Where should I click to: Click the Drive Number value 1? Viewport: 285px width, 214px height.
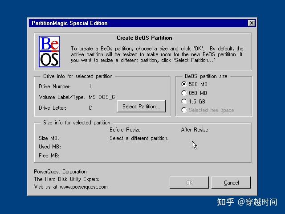click(x=90, y=86)
